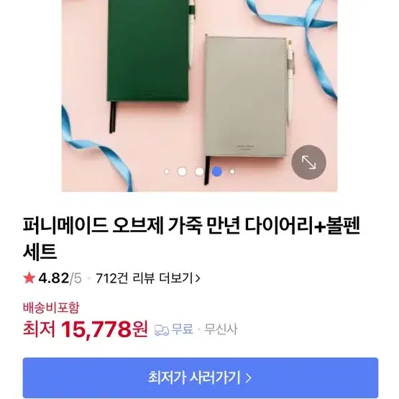Select the last small carousel dot
The width and height of the screenshot is (399, 399).
[x=232, y=172]
